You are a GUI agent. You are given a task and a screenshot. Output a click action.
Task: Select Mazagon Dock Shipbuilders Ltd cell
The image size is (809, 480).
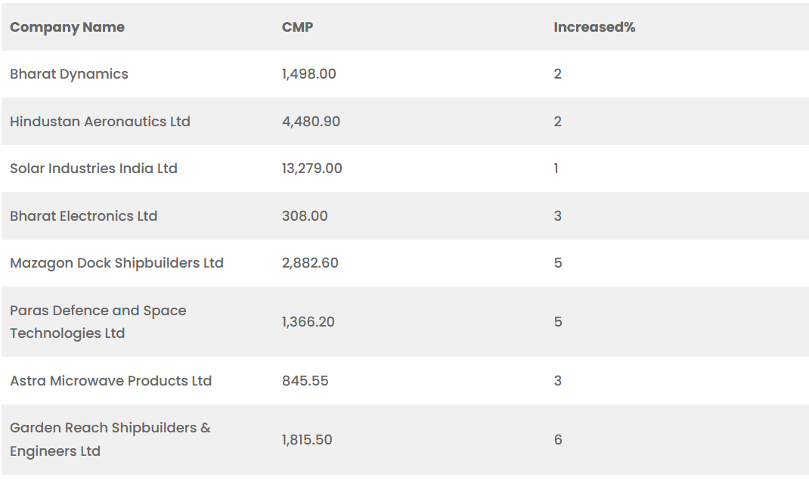116,263
